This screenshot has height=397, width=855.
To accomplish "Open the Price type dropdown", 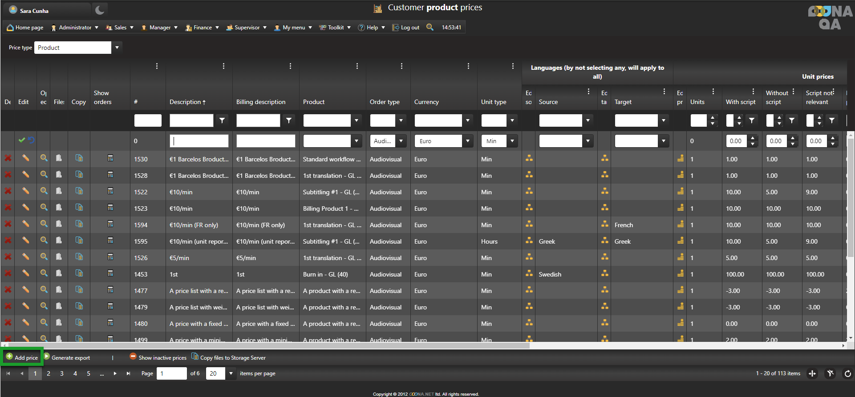I will (x=117, y=48).
